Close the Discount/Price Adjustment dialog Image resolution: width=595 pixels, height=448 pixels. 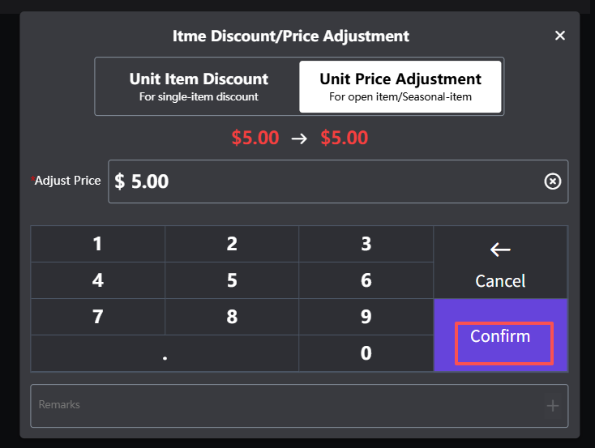559,36
